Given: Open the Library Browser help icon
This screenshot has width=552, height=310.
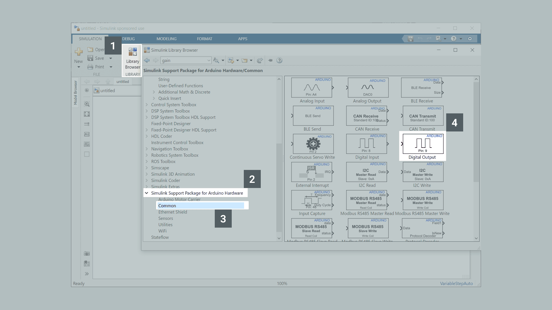Looking at the screenshot, I should click(279, 60).
